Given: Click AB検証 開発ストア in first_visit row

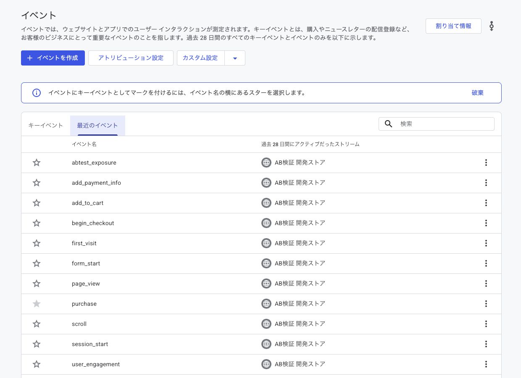Looking at the screenshot, I should pyautogui.click(x=300, y=243).
